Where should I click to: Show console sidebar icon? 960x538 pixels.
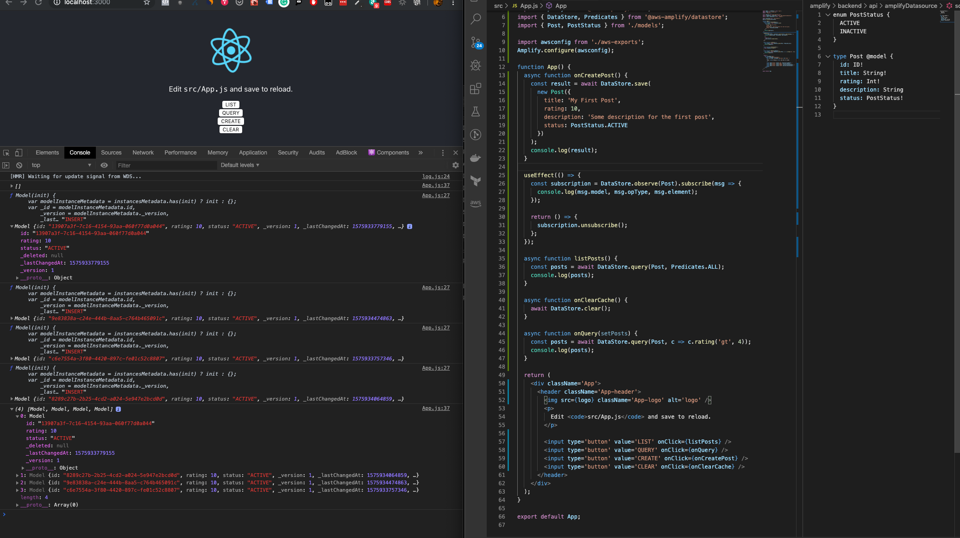point(6,165)
